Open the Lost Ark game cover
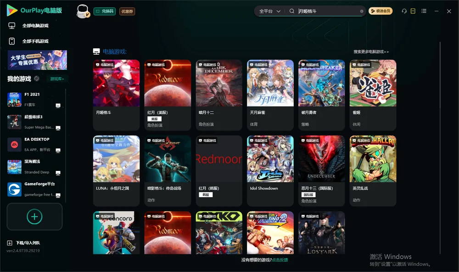This screenshot has height=272, width=459. [x=321, y=233]
